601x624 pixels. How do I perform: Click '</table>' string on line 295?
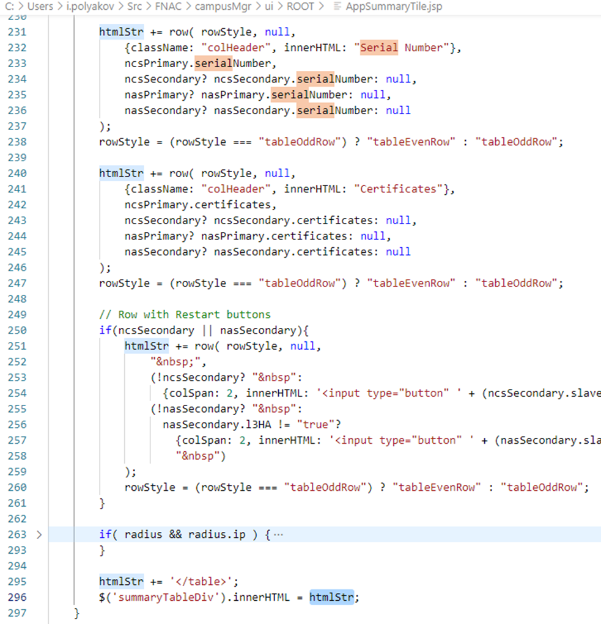pyautogui.click(x=201, y=581)
